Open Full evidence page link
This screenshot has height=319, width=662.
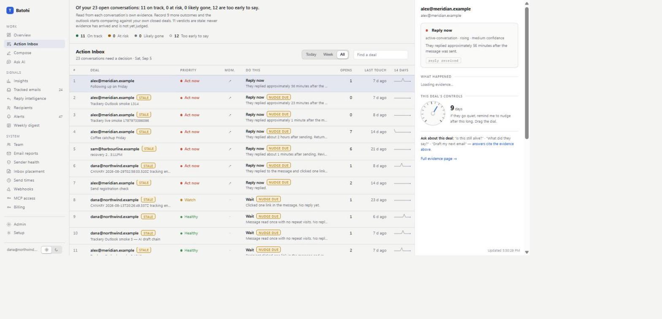pos(439,159)
